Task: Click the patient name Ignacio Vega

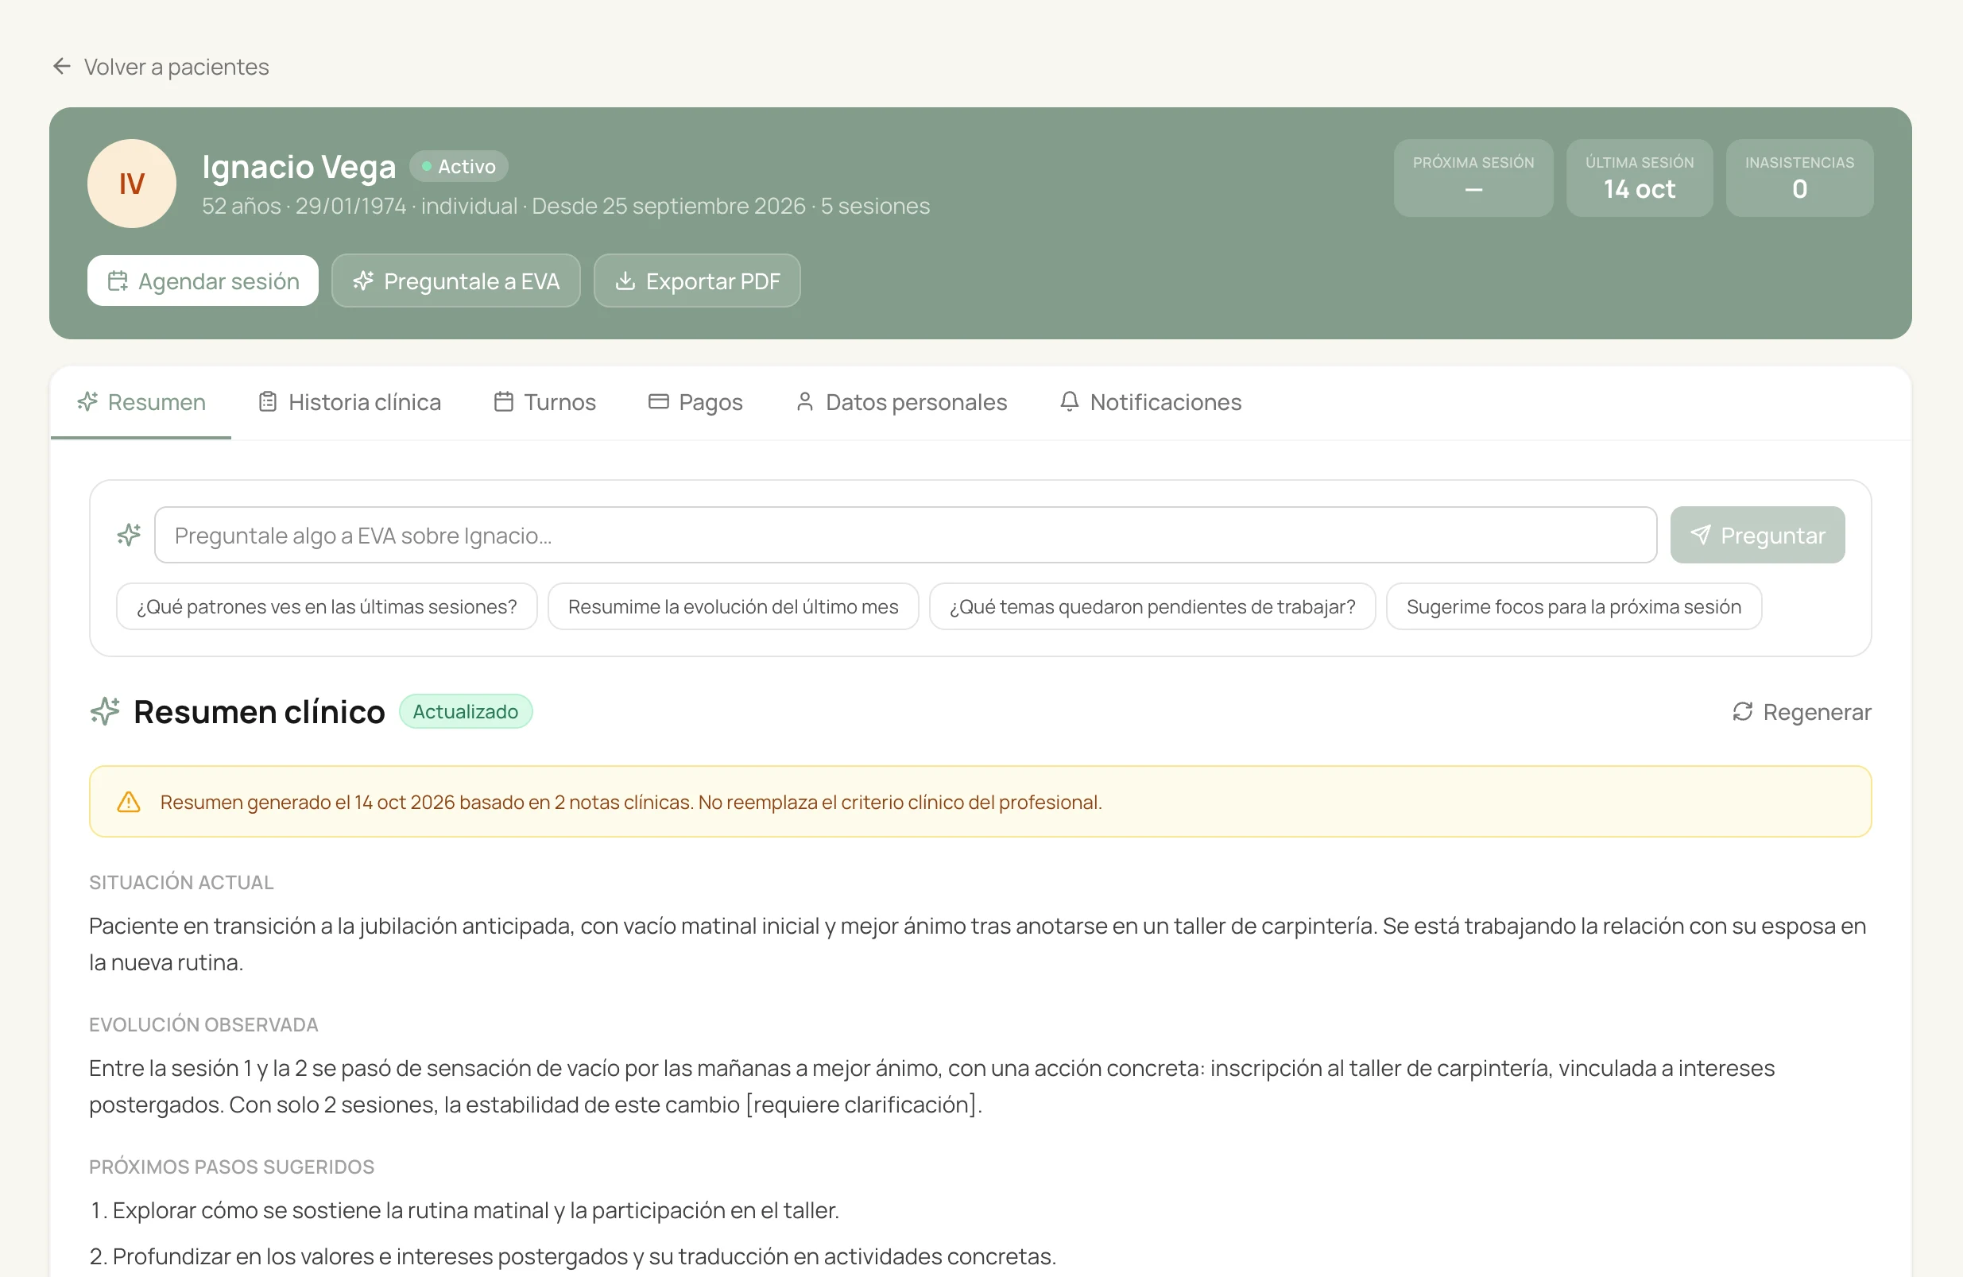Action: pyautogui.click(x=299, y=166)
